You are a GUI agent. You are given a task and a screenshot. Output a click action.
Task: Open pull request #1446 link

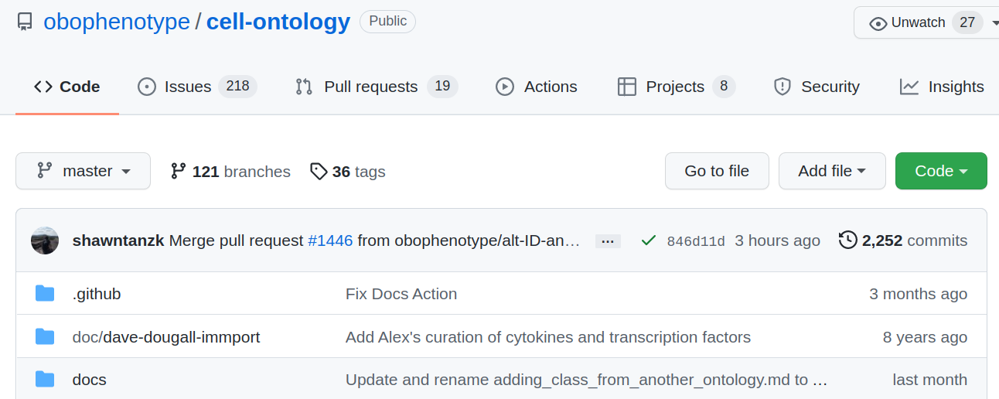[x=330, y=240]
